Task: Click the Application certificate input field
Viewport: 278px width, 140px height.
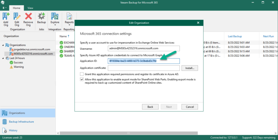Action: pos(143,68)
